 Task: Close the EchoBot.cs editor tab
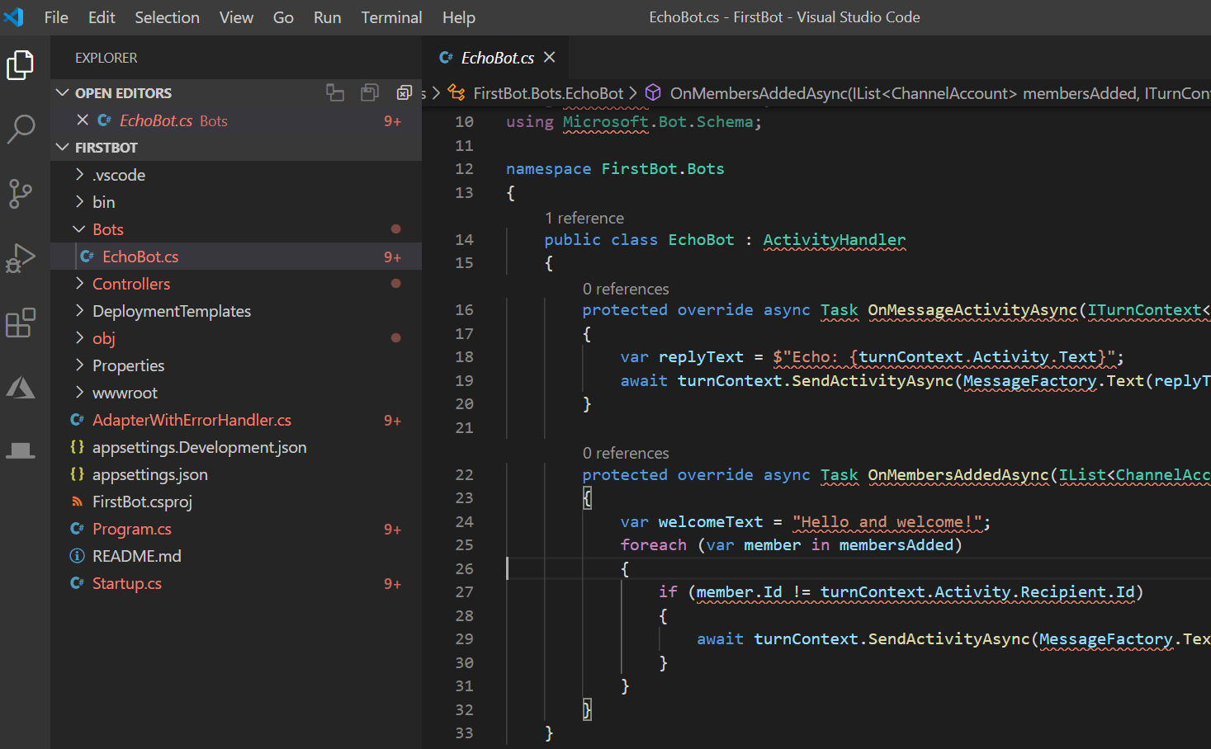(550, 57)
